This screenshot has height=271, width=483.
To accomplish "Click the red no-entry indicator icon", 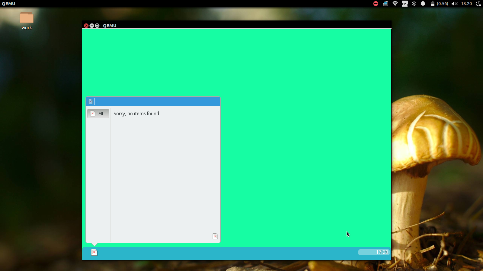I will [376, 4].
